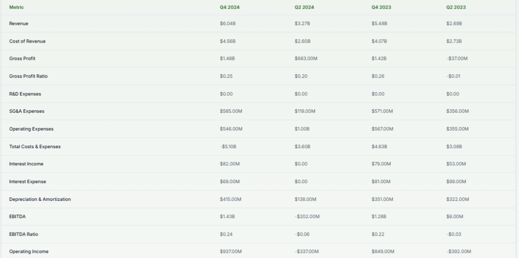Select the Q2 2023 column header
The image size is (519, 258).
457,8
